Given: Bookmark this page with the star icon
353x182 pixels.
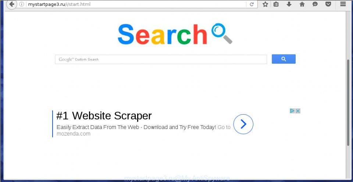Looking at the screenshot, I should point(265,4).
